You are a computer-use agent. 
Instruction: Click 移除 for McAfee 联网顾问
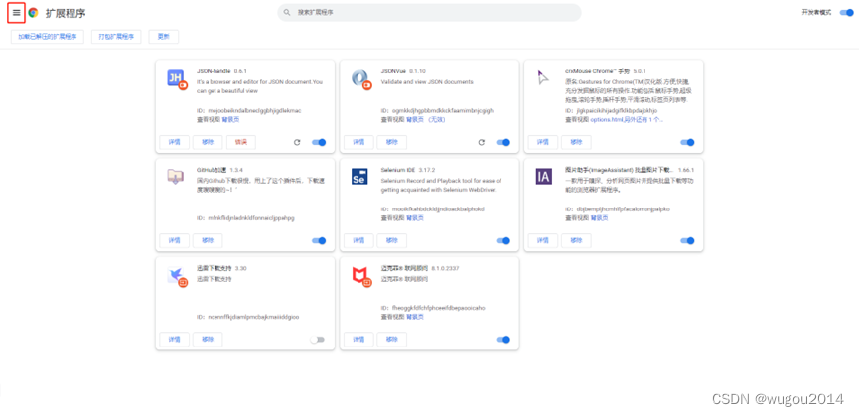[391, 340]
